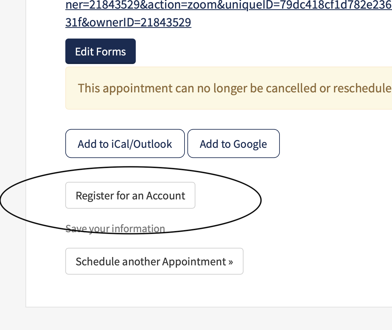Screen dimensions: 392x330
Task: Click the "Account" word in the Register button
Action: [165, 196]
